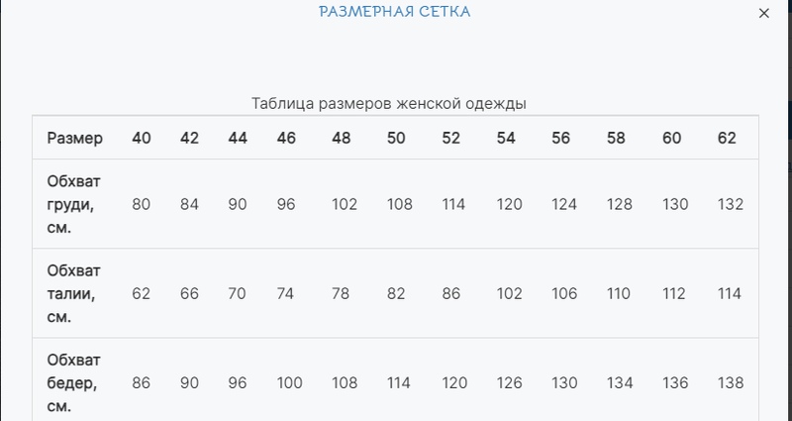Viewport: 792px width, 421px height.
Task: Click the РАЗМЕРНАЯ СЕТКА heading
Action: point(394,12)
